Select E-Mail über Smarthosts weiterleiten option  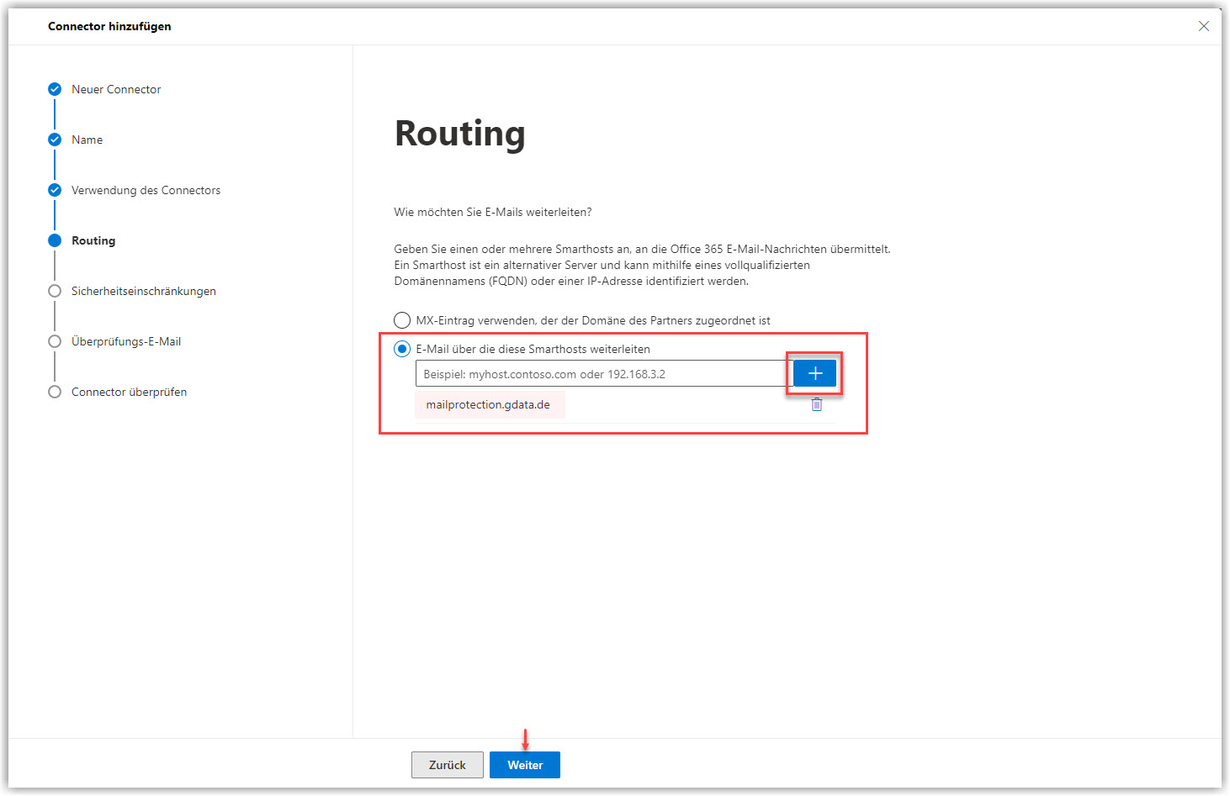click(402, 349)
